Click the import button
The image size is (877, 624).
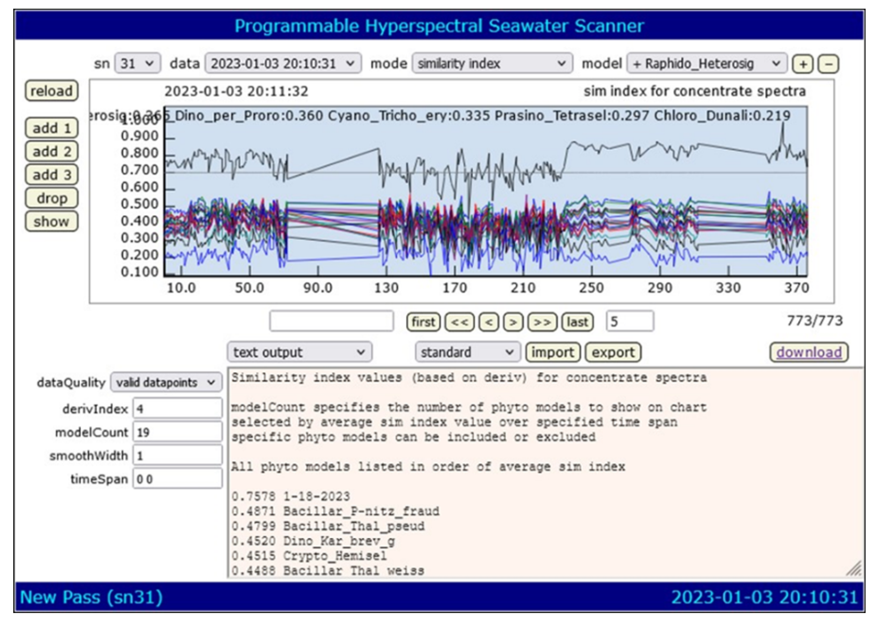point(553,352)
